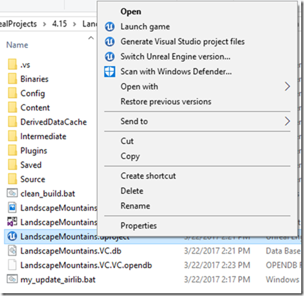Select the Plugins folder name
The image size is (304, 296).
tap(33, 151)
